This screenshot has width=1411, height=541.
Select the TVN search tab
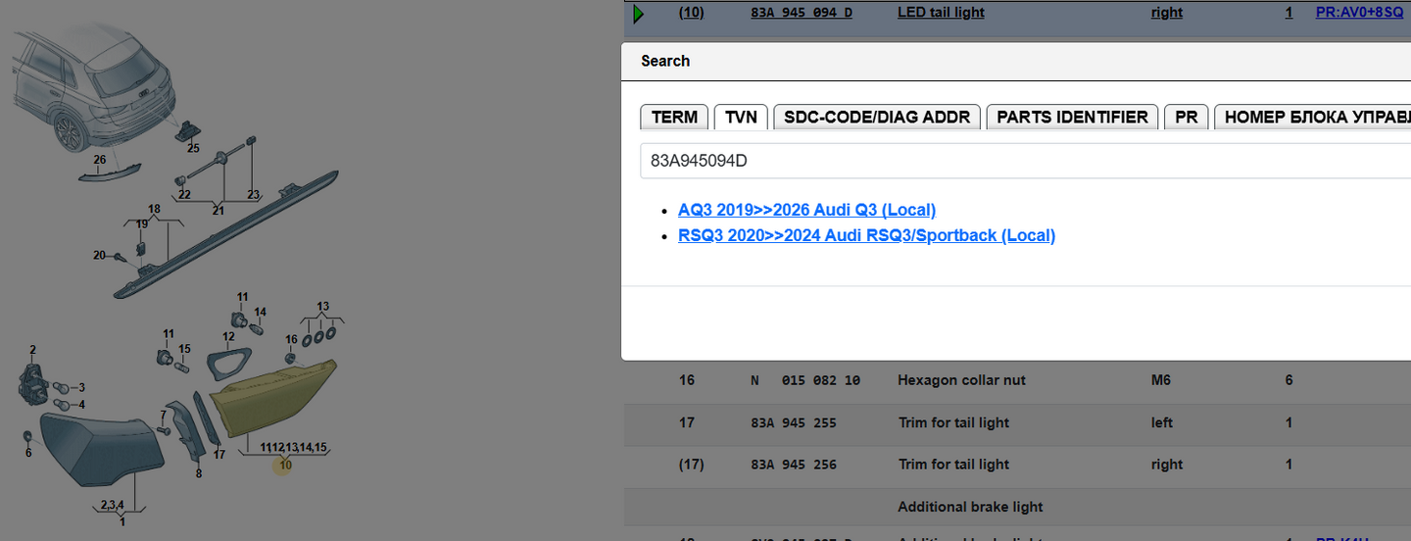coord(741,117)
